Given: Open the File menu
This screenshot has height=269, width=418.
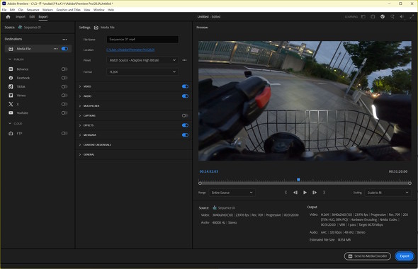Looking at the screenshot, I should pyautogui.click(x=4, y=10).
